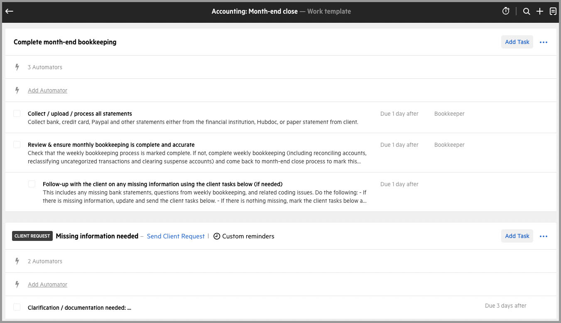Check off Review & ensure monthly bookkeeping task
The height and width of the screenshot is (323, 561).
coord(17,145)
